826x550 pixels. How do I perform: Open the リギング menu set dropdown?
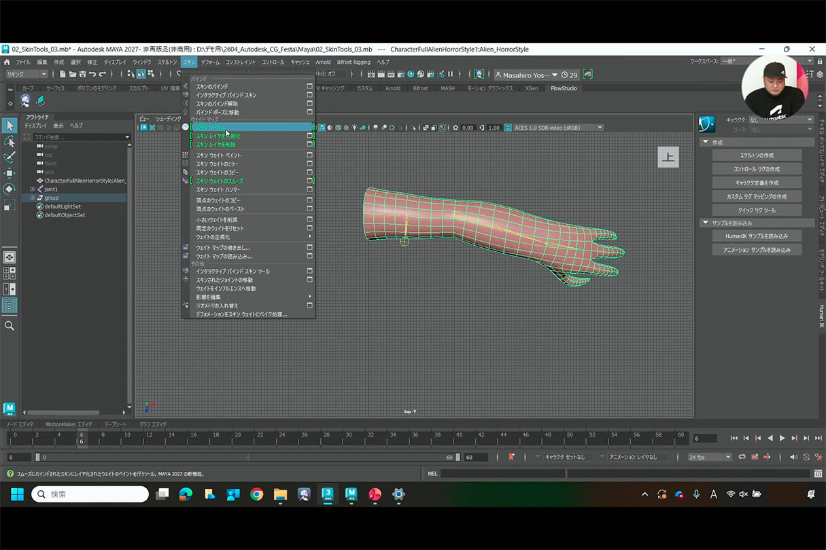tap(27, 74)
